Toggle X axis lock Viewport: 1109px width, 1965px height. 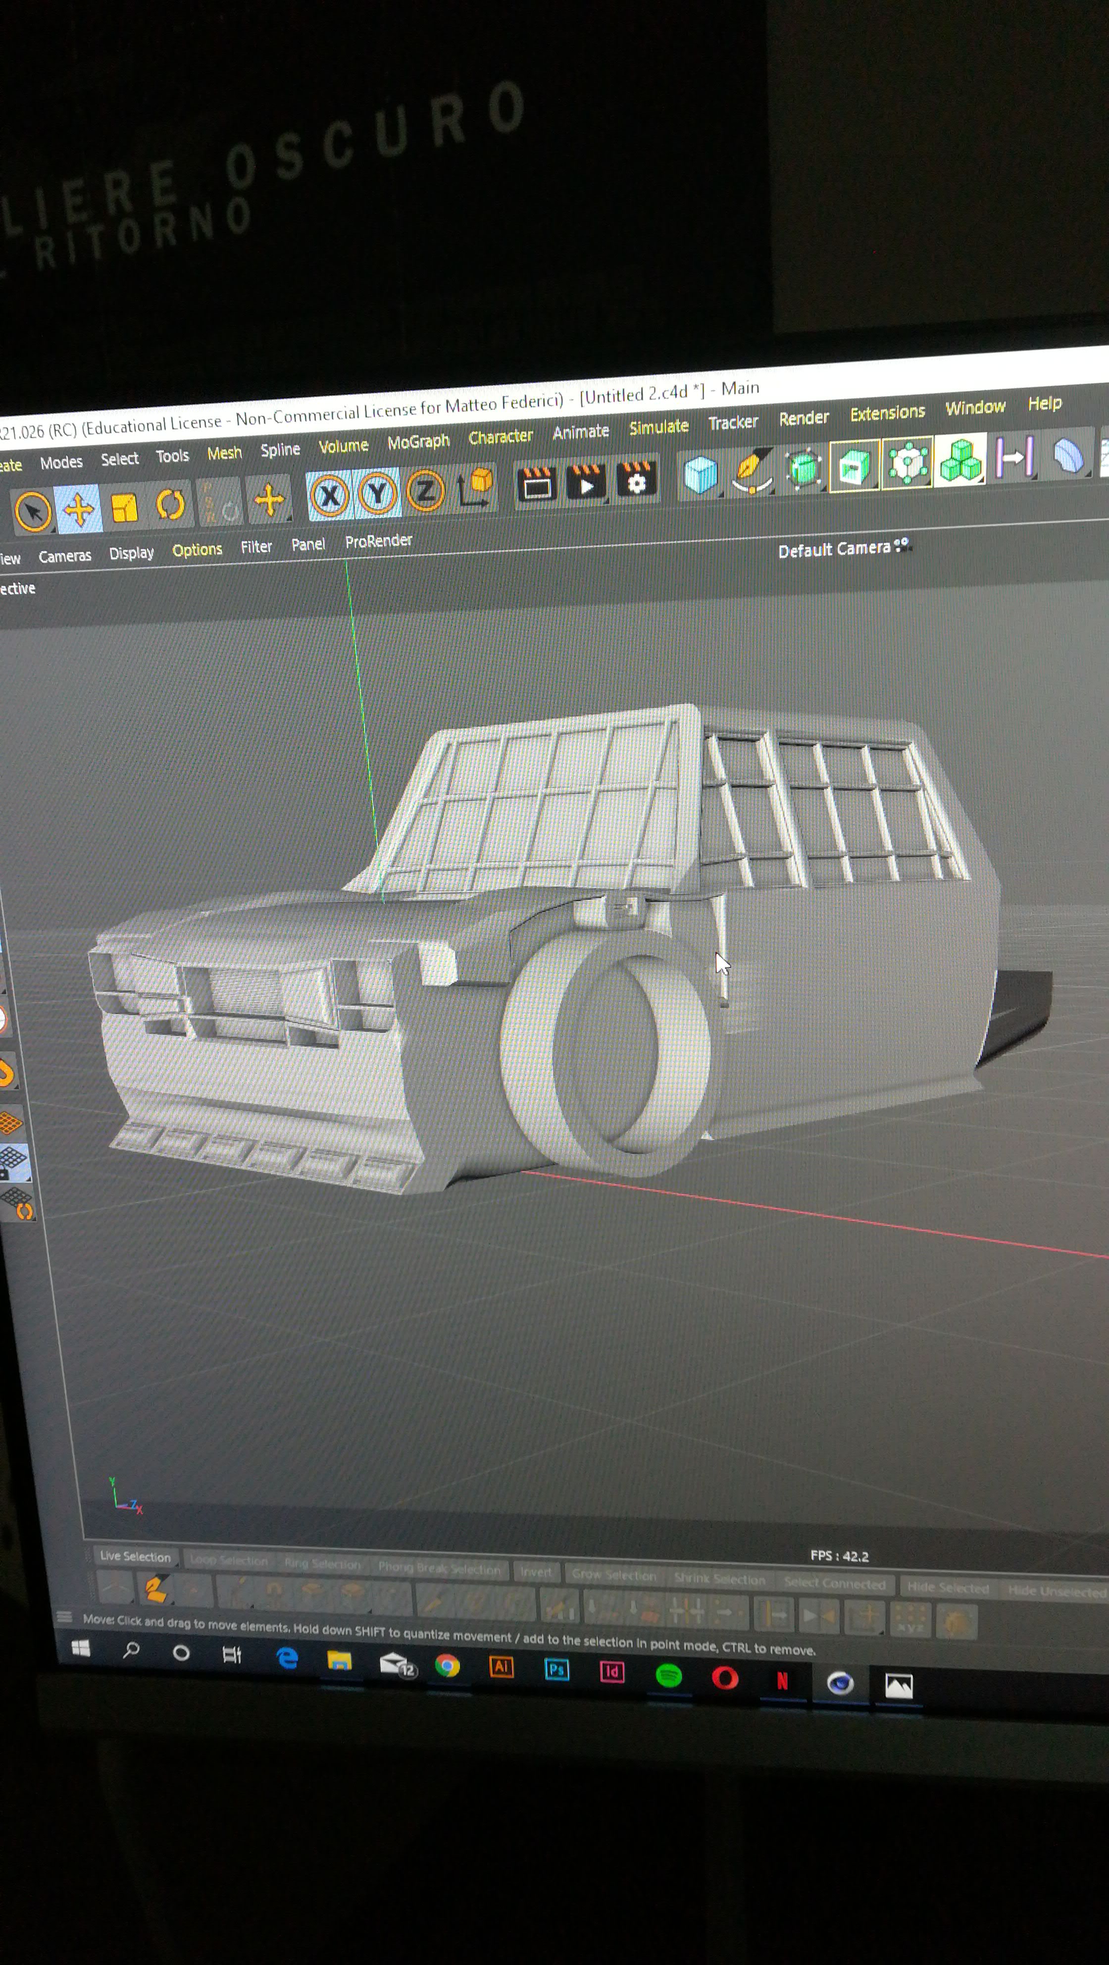[x=329, y=496]
